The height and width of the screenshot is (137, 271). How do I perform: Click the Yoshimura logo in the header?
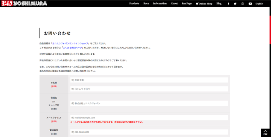[24, 4]
